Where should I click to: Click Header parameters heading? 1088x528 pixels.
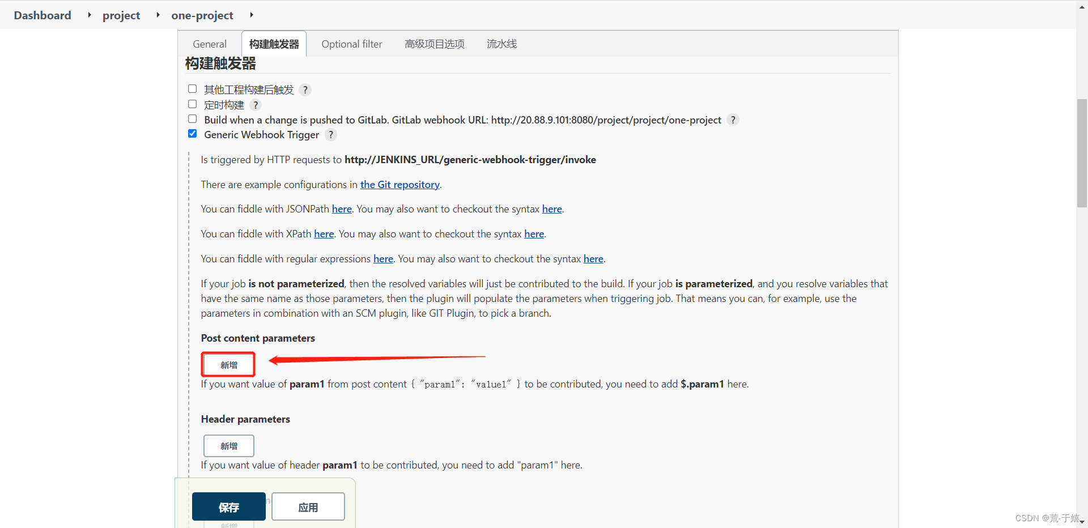coord(245,419)
